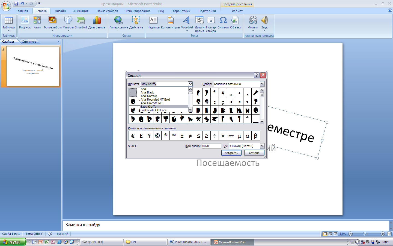Select the copyright symbol in recent symbols
The width and height of the screenshot is (393, 246).
point(157,136)
